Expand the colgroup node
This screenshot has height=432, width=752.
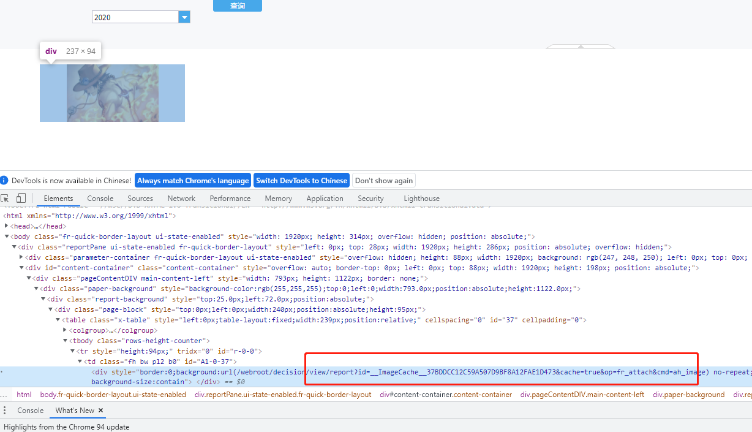point(65,330)
